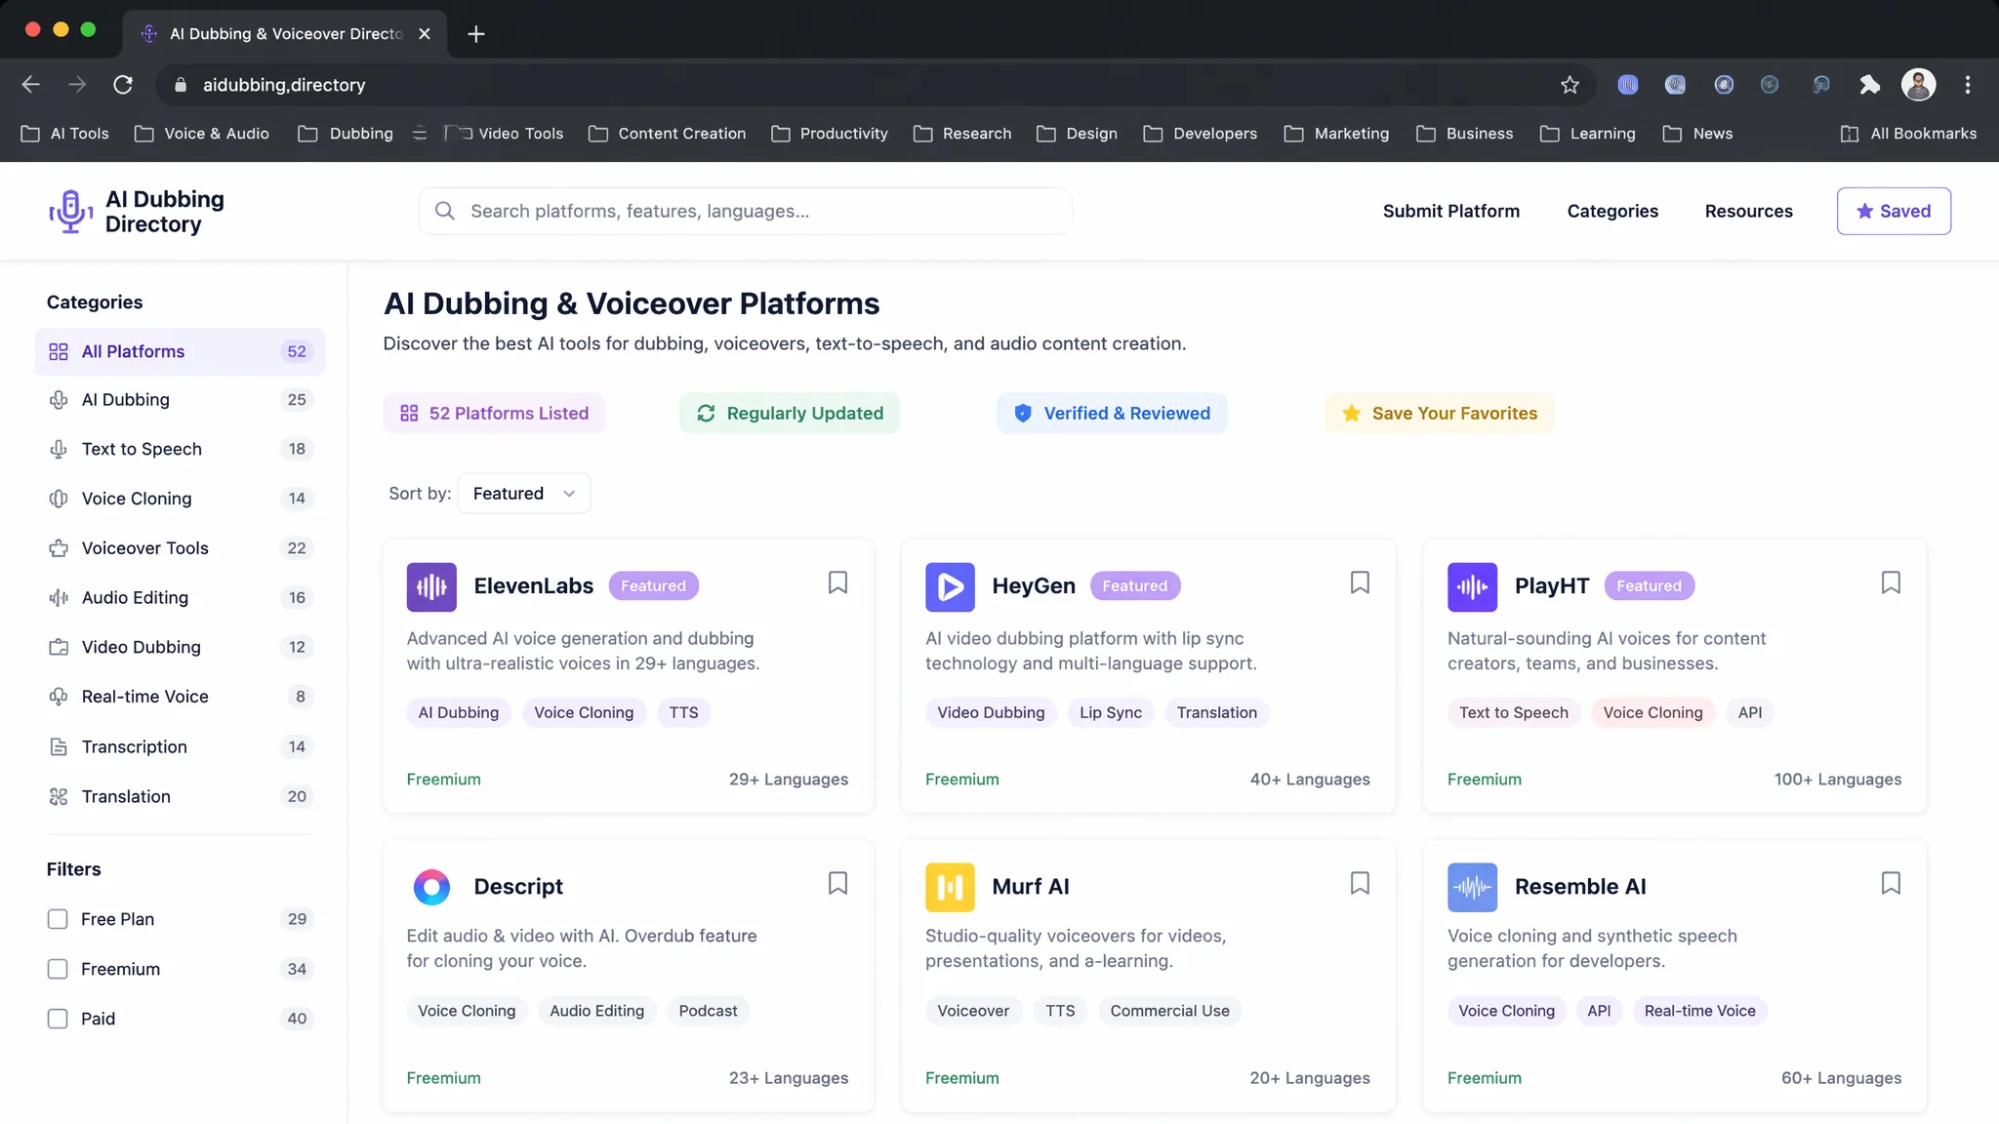This screenshot has width=1999, height=1124.
Task: Select the Voice Cloning category
Action: click(181, 499)
